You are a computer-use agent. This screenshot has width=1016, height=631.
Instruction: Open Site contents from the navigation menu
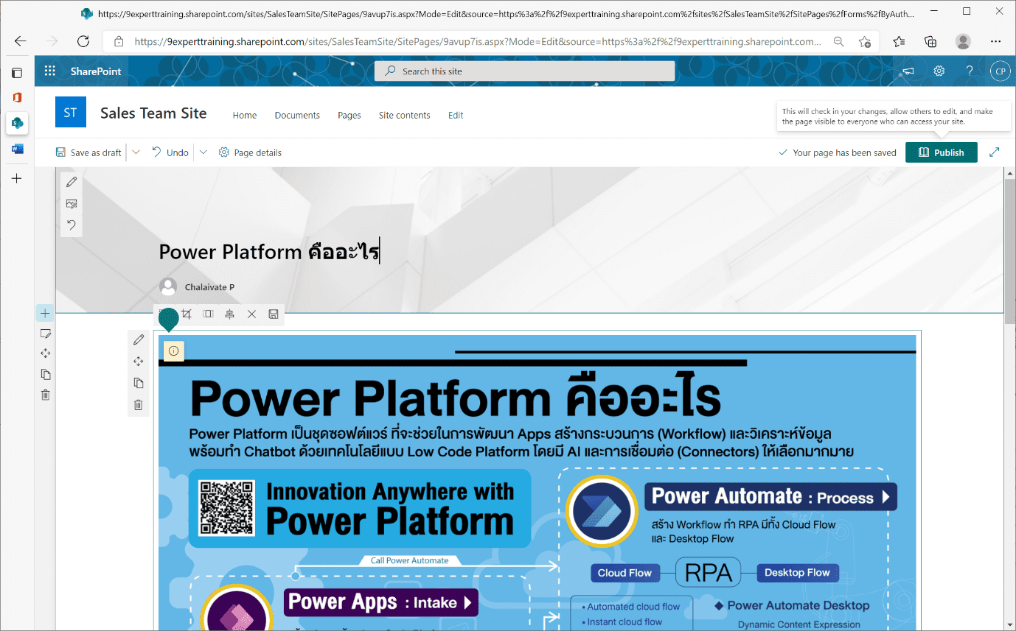tap(404, 116)
